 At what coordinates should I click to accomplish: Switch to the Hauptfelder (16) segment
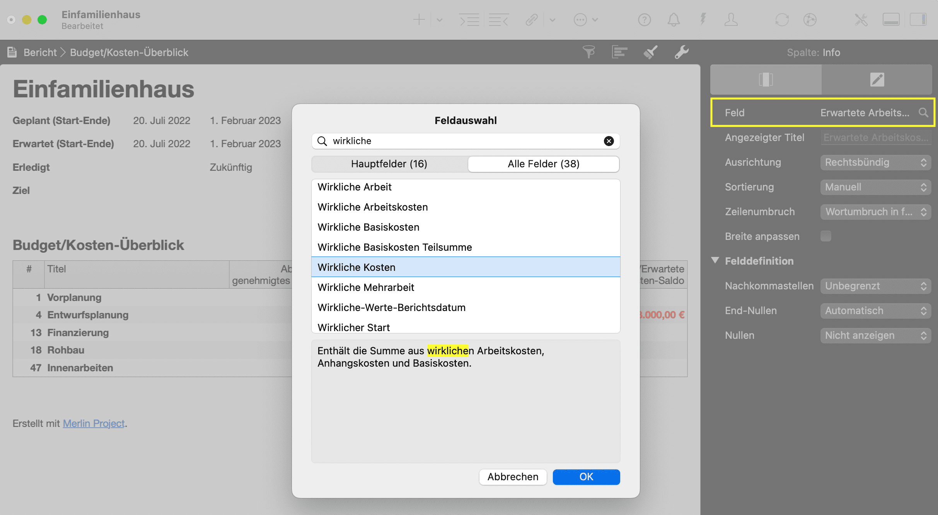[389, 164]
